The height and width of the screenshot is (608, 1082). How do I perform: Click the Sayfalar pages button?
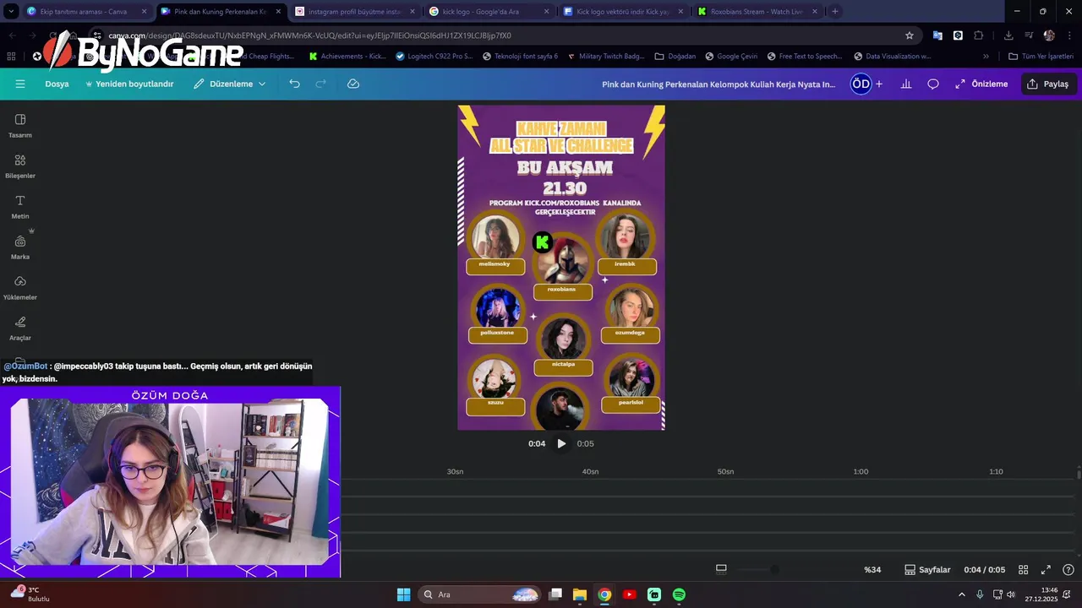point(927,570)
